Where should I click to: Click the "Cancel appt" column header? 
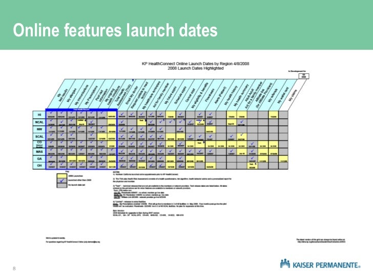[x=190, y=95]
